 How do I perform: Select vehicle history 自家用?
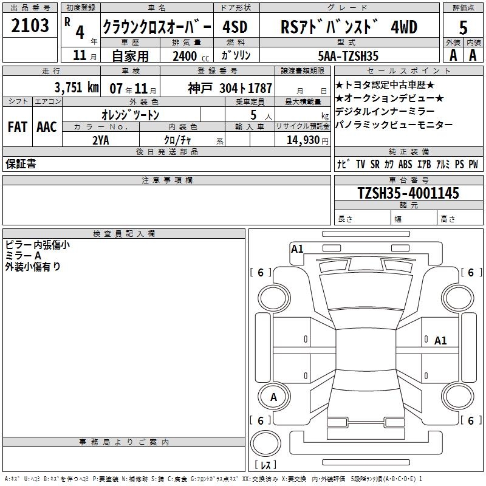[x=130, y=56]
